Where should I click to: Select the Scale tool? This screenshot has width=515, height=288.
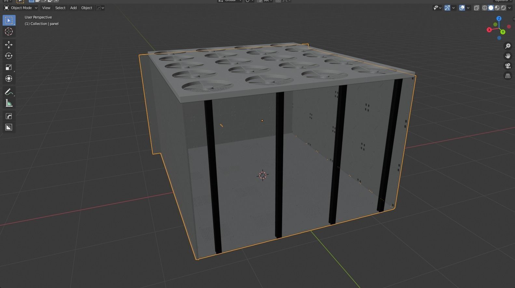(9, 67)
